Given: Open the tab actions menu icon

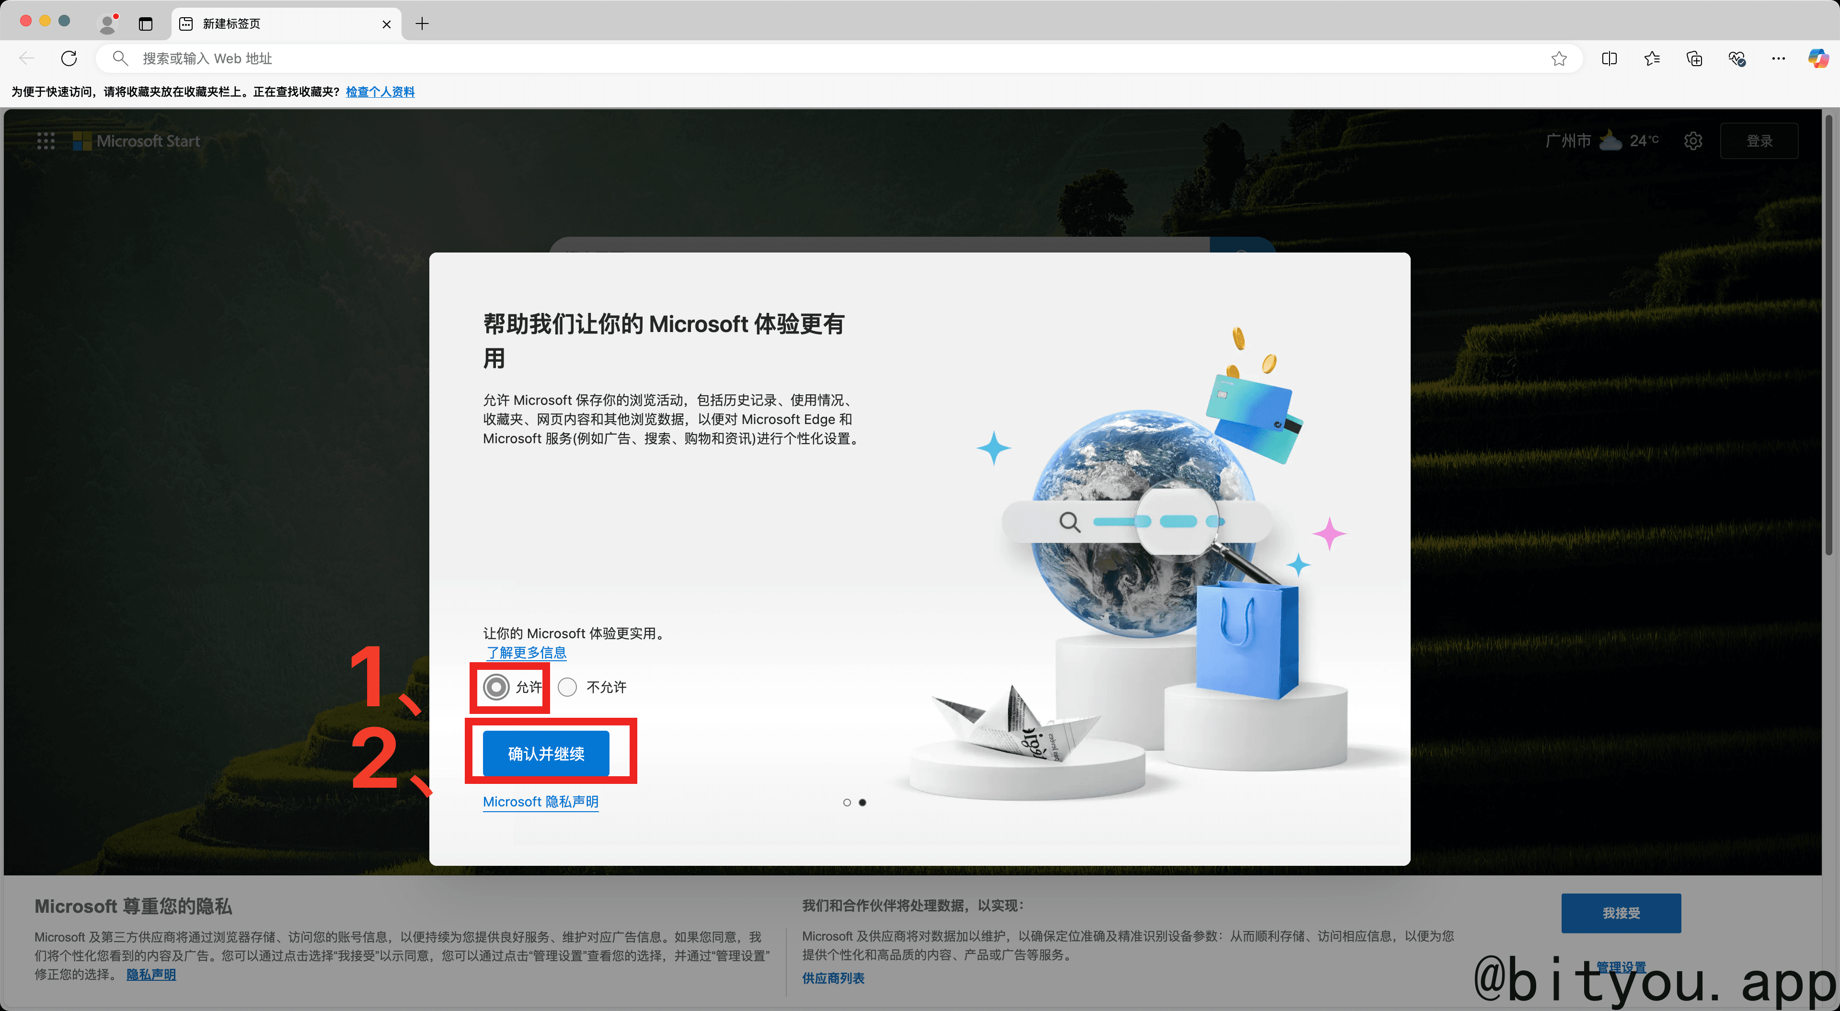Looking at the screenshot, I should coord(146,23).
